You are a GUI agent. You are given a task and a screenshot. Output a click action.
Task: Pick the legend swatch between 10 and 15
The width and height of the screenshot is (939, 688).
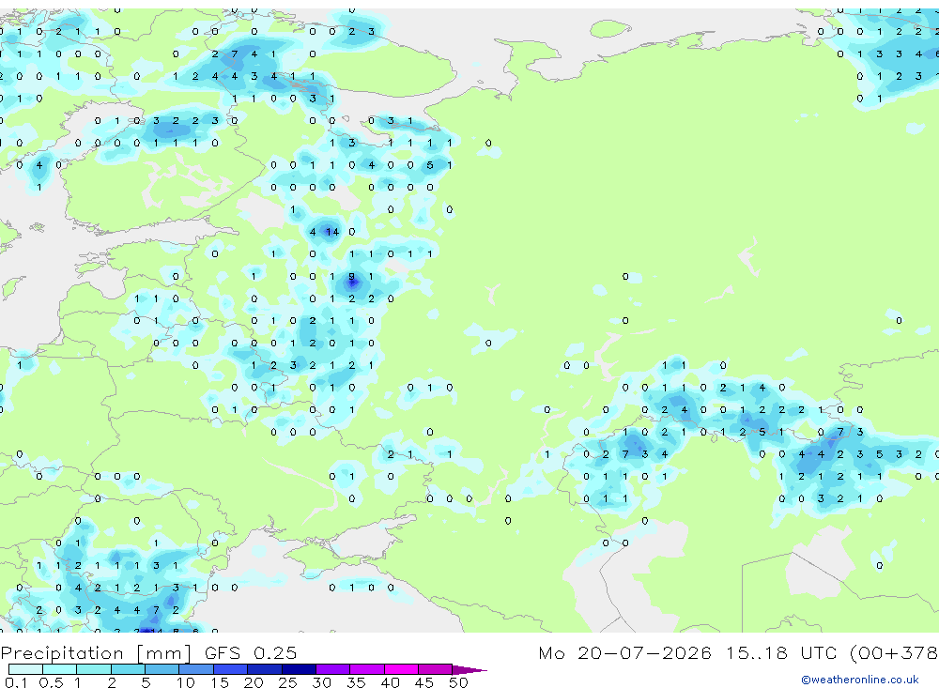[196, 669]
